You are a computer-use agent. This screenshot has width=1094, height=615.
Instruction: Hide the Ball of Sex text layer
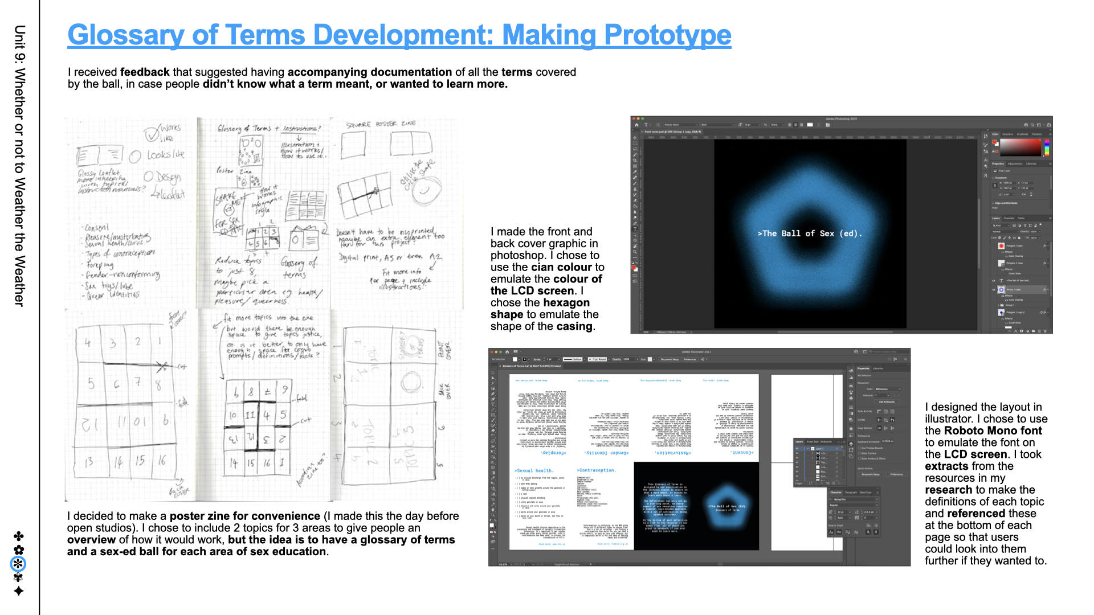click(x=994, y=281)
